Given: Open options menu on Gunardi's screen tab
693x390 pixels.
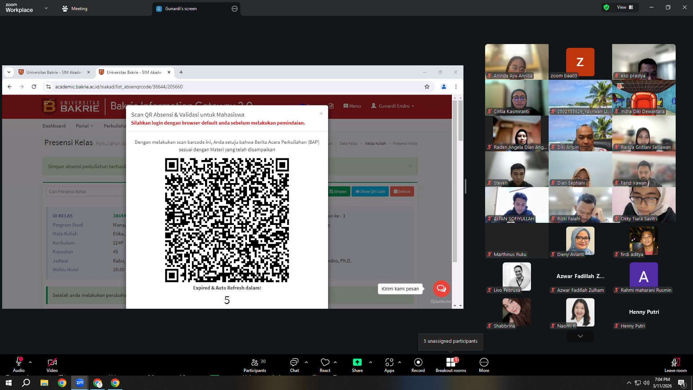Looking at the screenshot, I should (235, 9).
